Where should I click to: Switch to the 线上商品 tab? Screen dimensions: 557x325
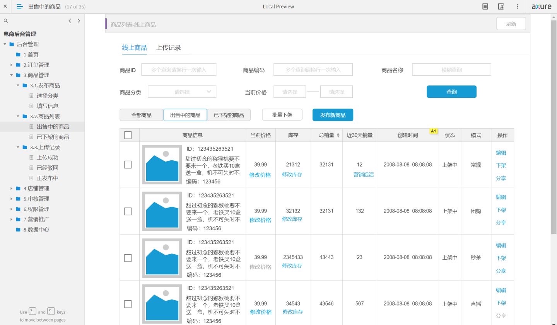135,48
